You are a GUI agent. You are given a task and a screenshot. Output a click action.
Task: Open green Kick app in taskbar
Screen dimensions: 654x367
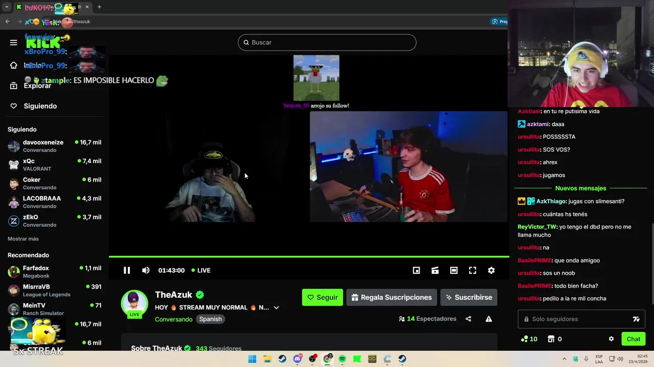tap(357, 359)
